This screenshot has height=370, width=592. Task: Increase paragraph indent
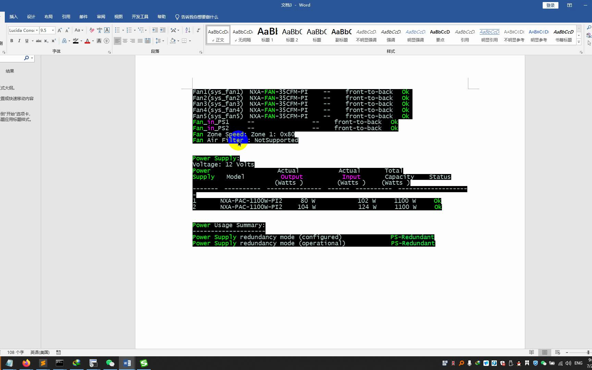point(163,30)
